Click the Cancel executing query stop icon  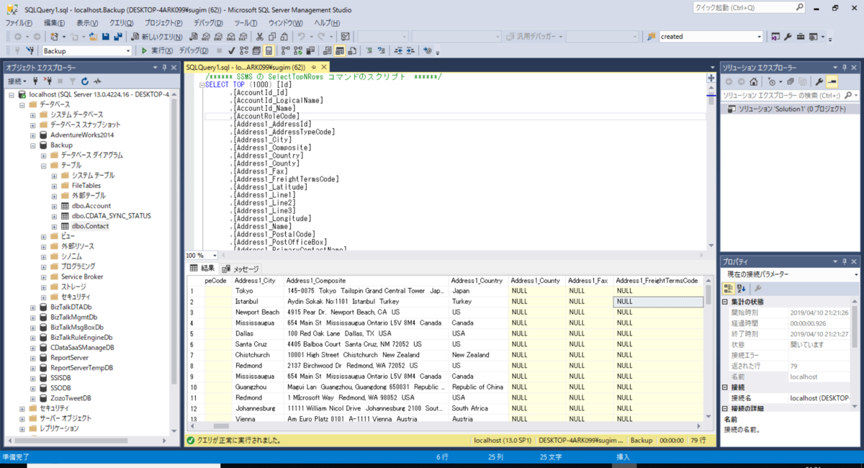pyautogui.click(x=219, y=51)
